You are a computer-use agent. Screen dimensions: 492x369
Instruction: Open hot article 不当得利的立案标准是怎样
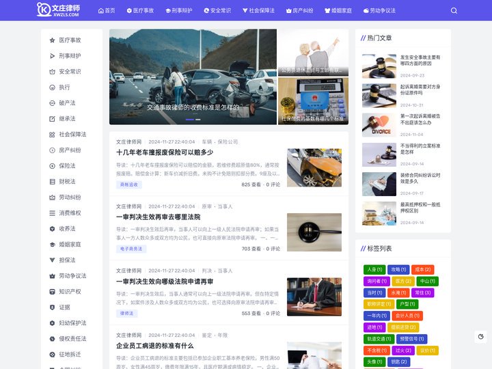pos(420,149)
